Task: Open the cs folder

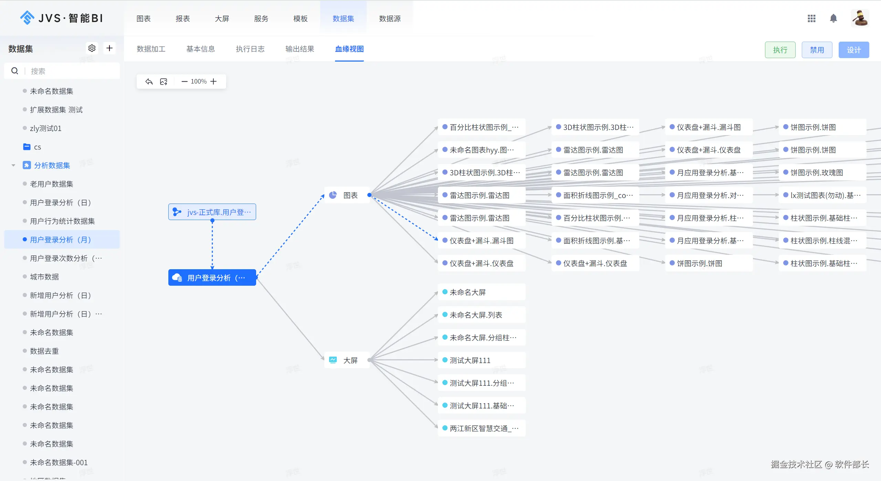Action: tap(37, 147)
